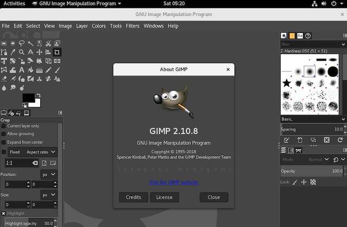Image resolution: width=347 pixels, height=227 pixels.
Task: Select the Rectangle Select tool
Action: pos(4,43)
